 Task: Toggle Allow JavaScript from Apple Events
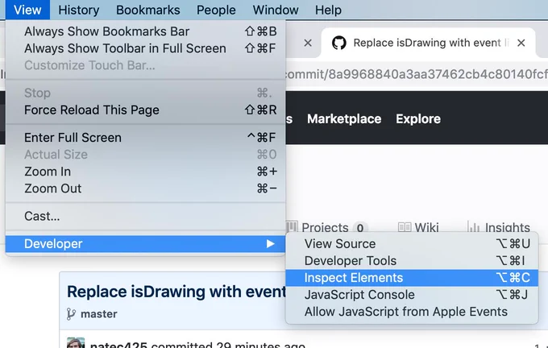pyautogui.click(x=412, y=312)
